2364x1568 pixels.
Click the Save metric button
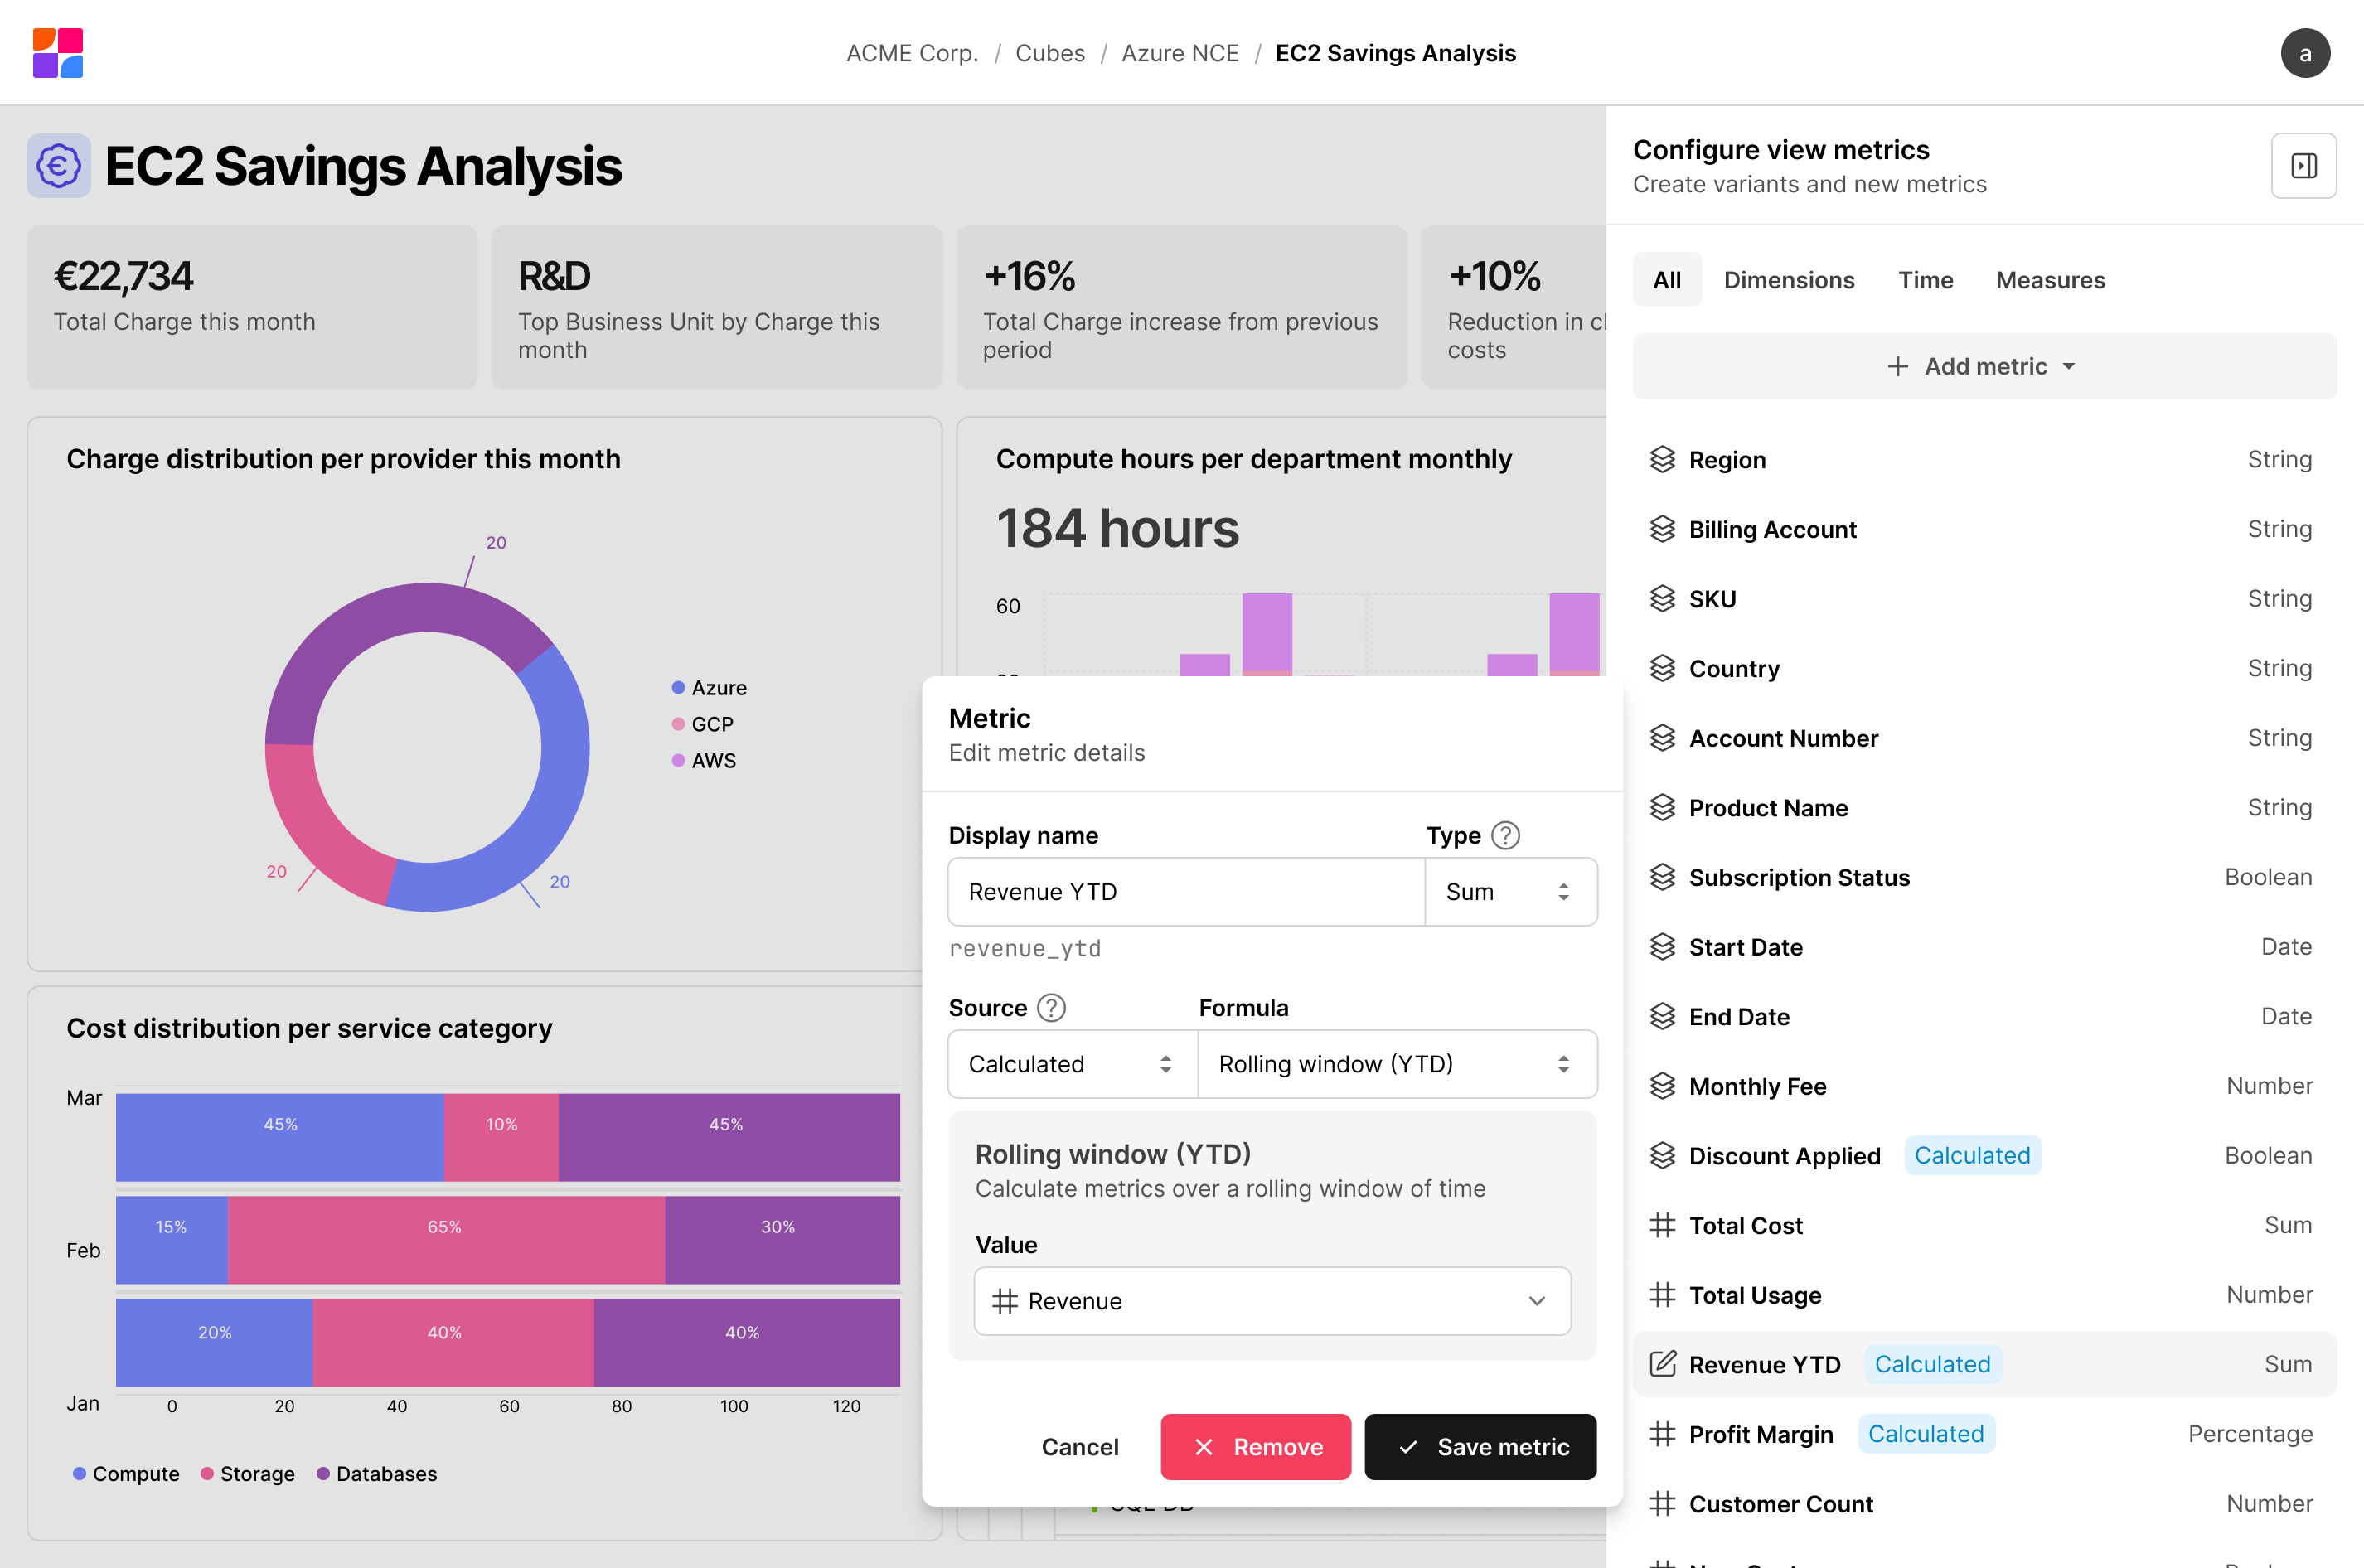[x=1480, y=1447]
